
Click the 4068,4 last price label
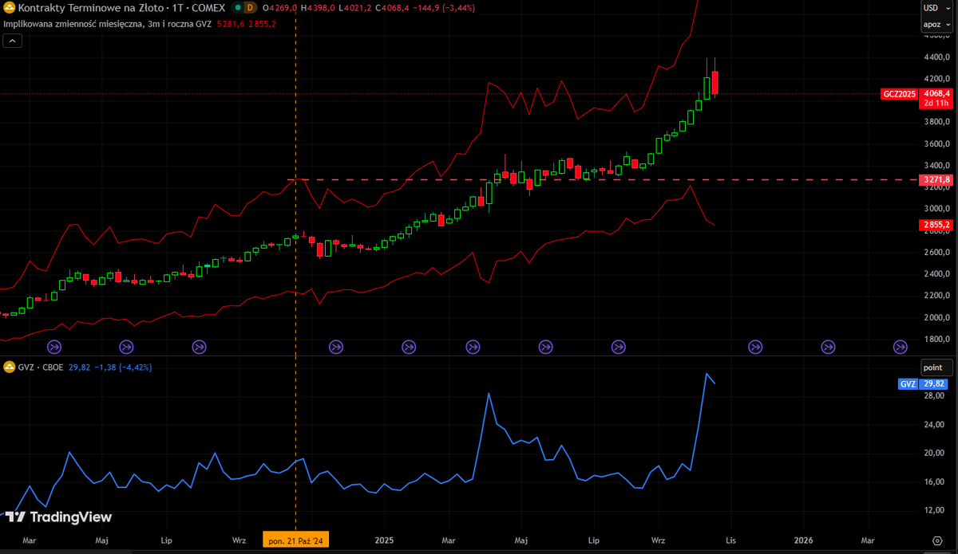point(937,94)
